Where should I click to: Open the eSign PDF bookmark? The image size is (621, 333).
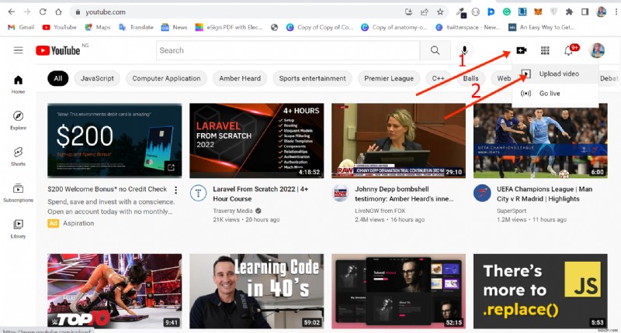[x=229, y=27]
